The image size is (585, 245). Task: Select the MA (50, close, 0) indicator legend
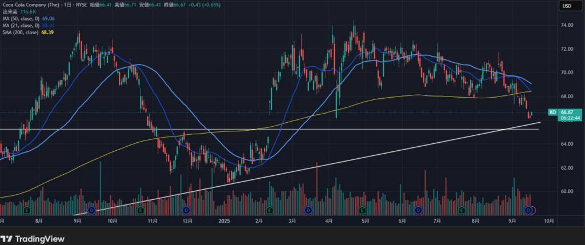21,18
